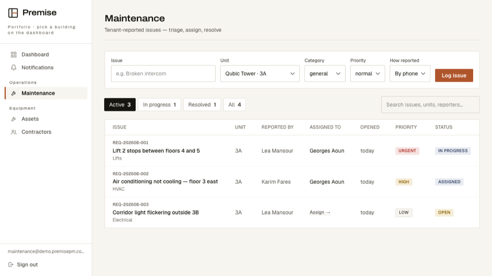Click the Sign out arrow icon
Viewport: 492px width, 276px height.
tap(11, 265)
